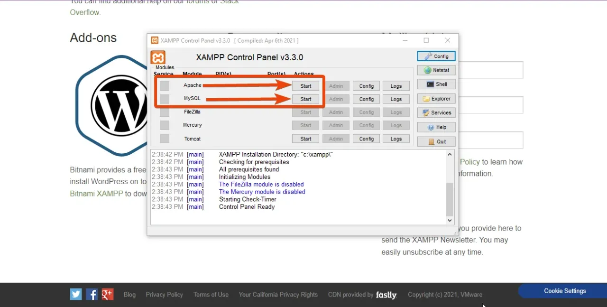Start the MySQL module
607x307 pixels.
point(305,99)
